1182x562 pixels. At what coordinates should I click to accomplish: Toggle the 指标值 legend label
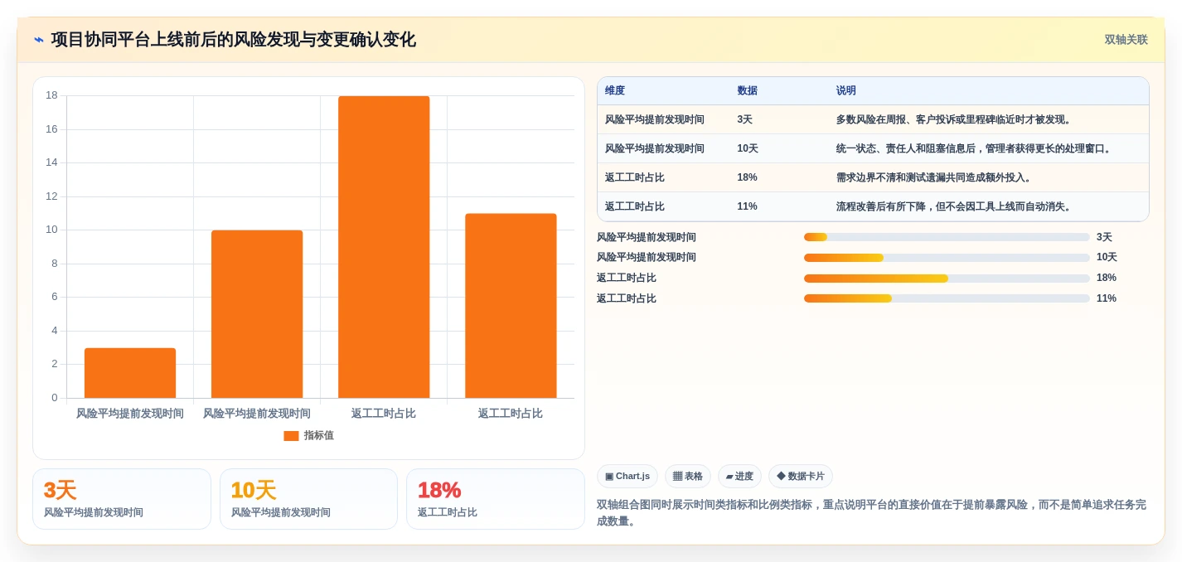(319, 436)
